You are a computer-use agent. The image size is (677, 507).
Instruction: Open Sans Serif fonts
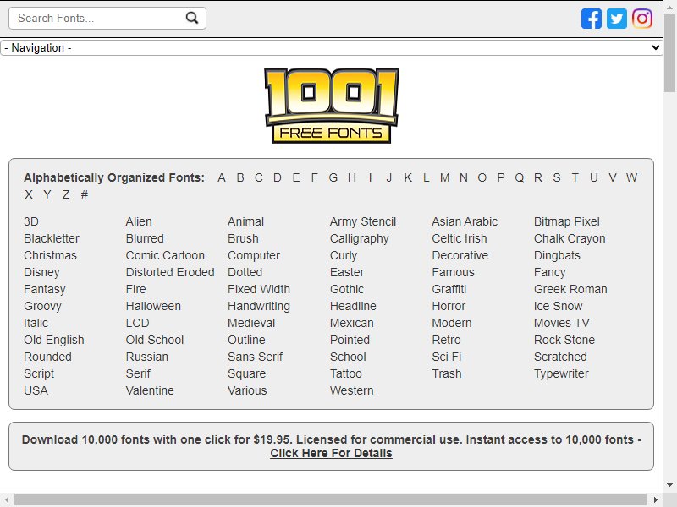click(256, 357)
